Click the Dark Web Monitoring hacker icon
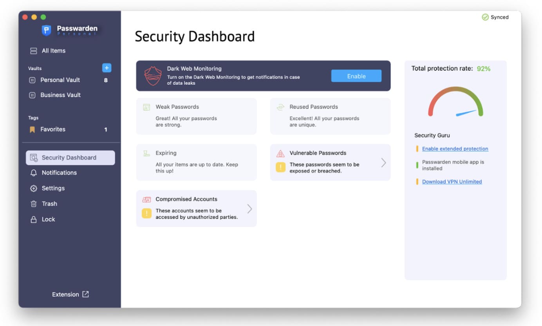Image resolution: width=542 pixels, height=326 pixels. [153, 76]
